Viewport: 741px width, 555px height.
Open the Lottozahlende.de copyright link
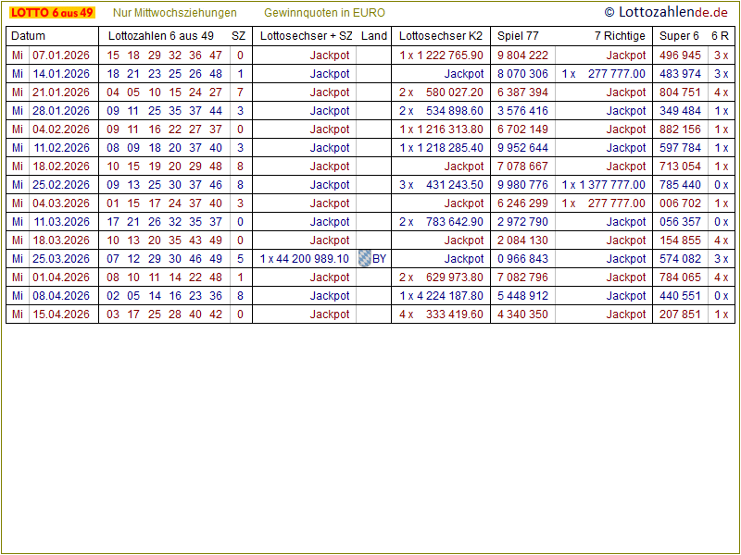(x=665, y=12)
